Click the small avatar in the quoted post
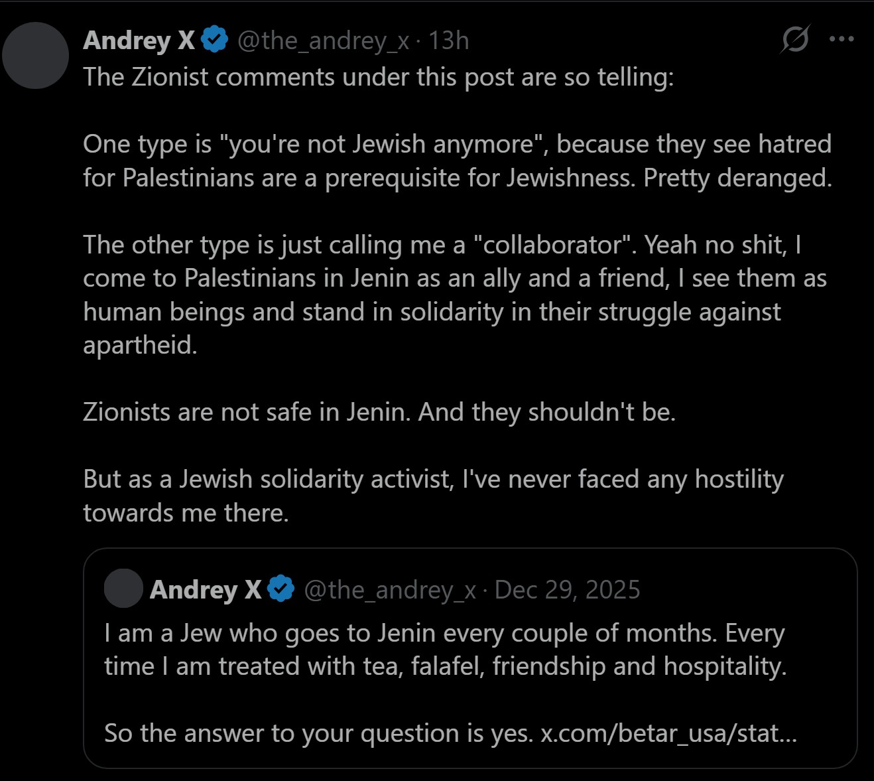This screenshot has height=781, width=874. coord(123,589)
